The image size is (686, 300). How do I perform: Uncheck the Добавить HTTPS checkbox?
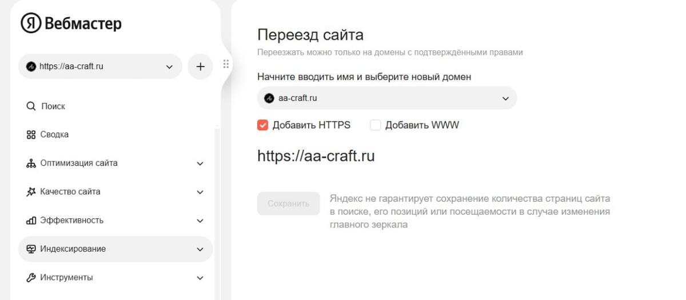[263, 125]
